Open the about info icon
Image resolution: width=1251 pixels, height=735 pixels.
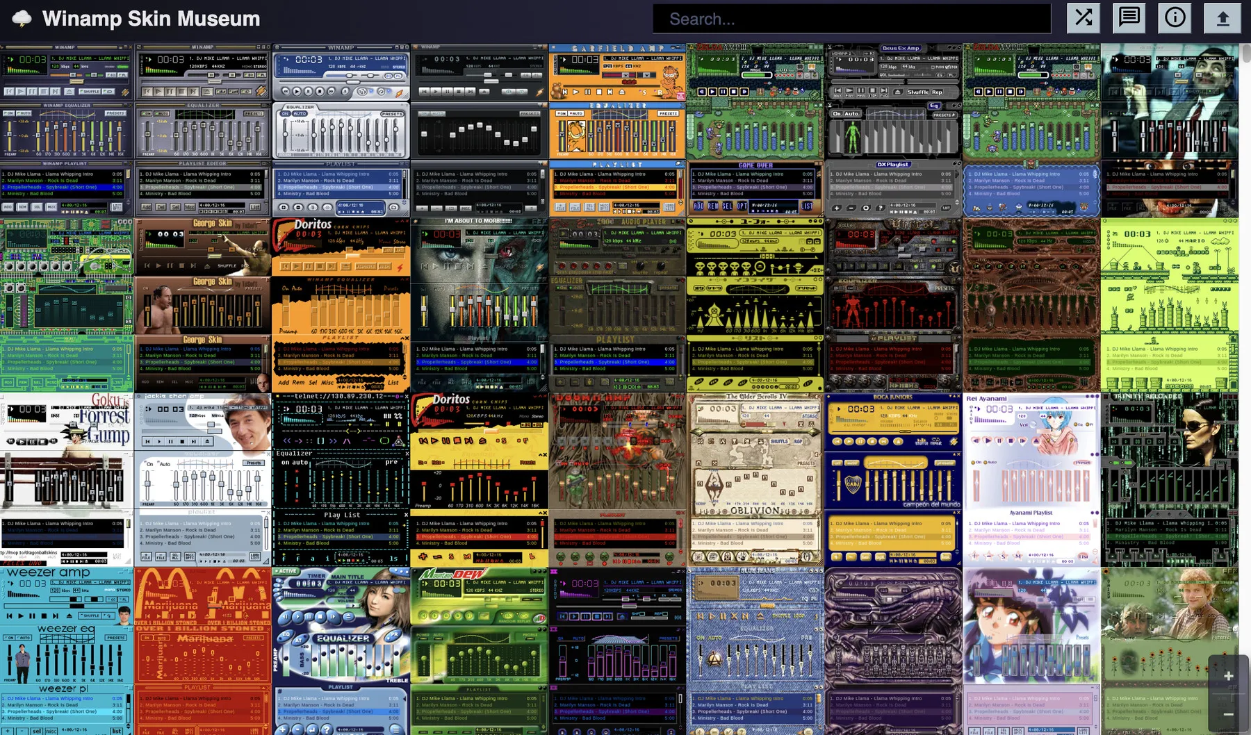[x=1175, y=18]
